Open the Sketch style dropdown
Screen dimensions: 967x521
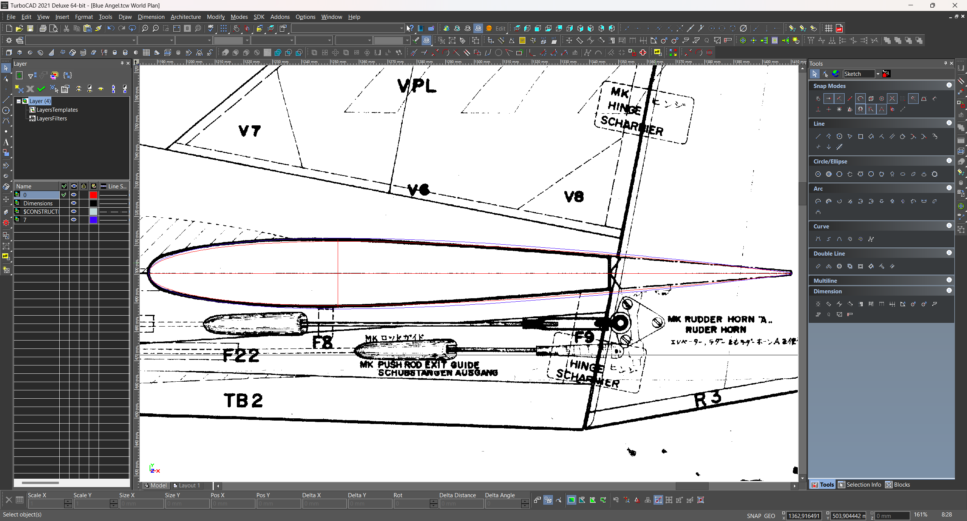tap(878, 74)
